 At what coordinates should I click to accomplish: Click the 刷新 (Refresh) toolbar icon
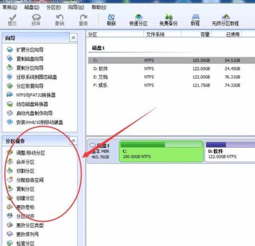[111, 20]
